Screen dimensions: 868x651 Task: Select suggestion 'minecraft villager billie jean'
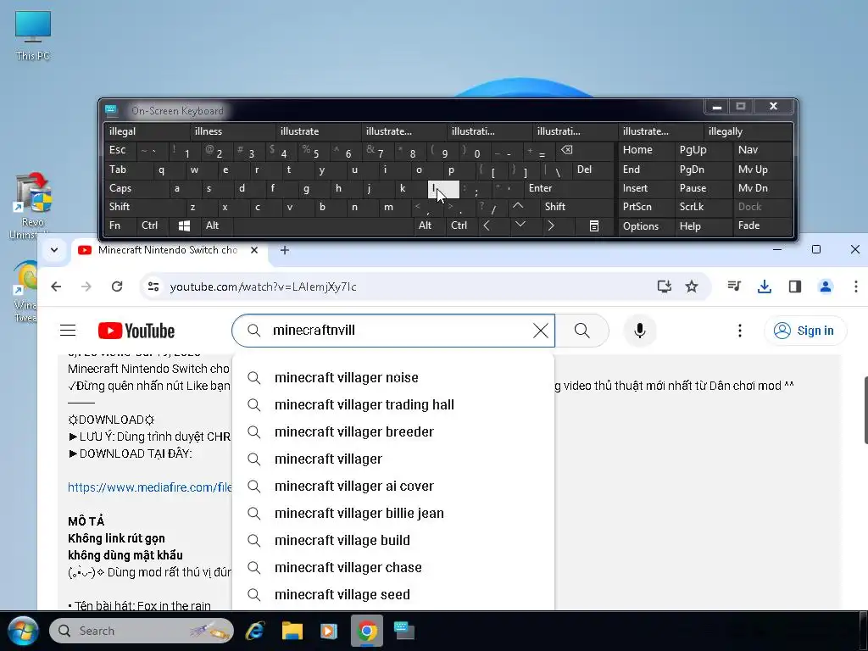[x=393, y=513]
